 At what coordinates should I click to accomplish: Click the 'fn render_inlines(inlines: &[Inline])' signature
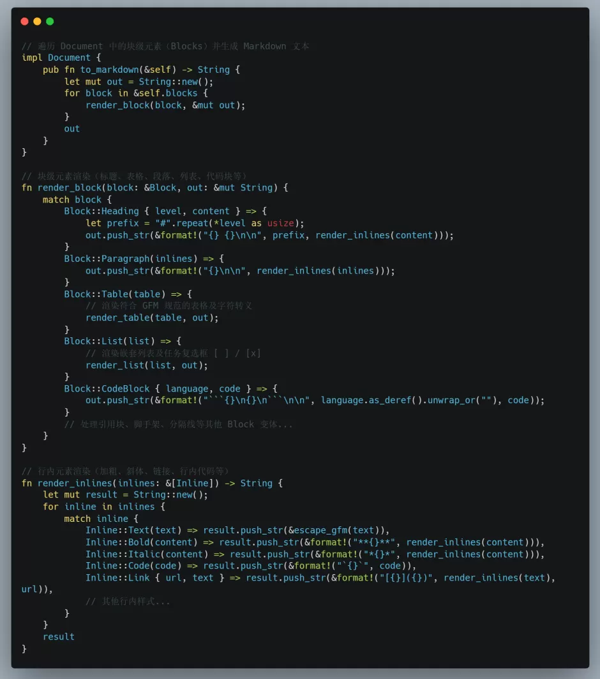tap(153, 484)
